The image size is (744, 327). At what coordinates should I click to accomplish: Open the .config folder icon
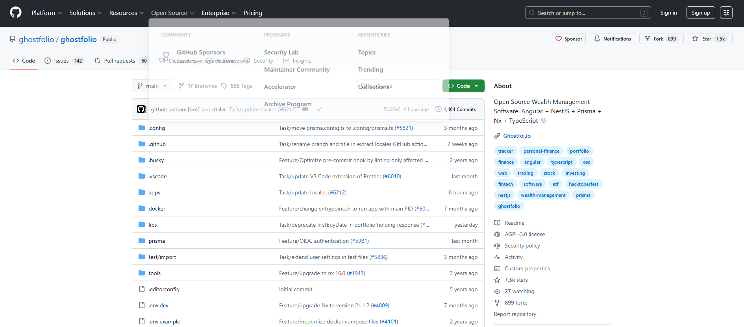142,128
